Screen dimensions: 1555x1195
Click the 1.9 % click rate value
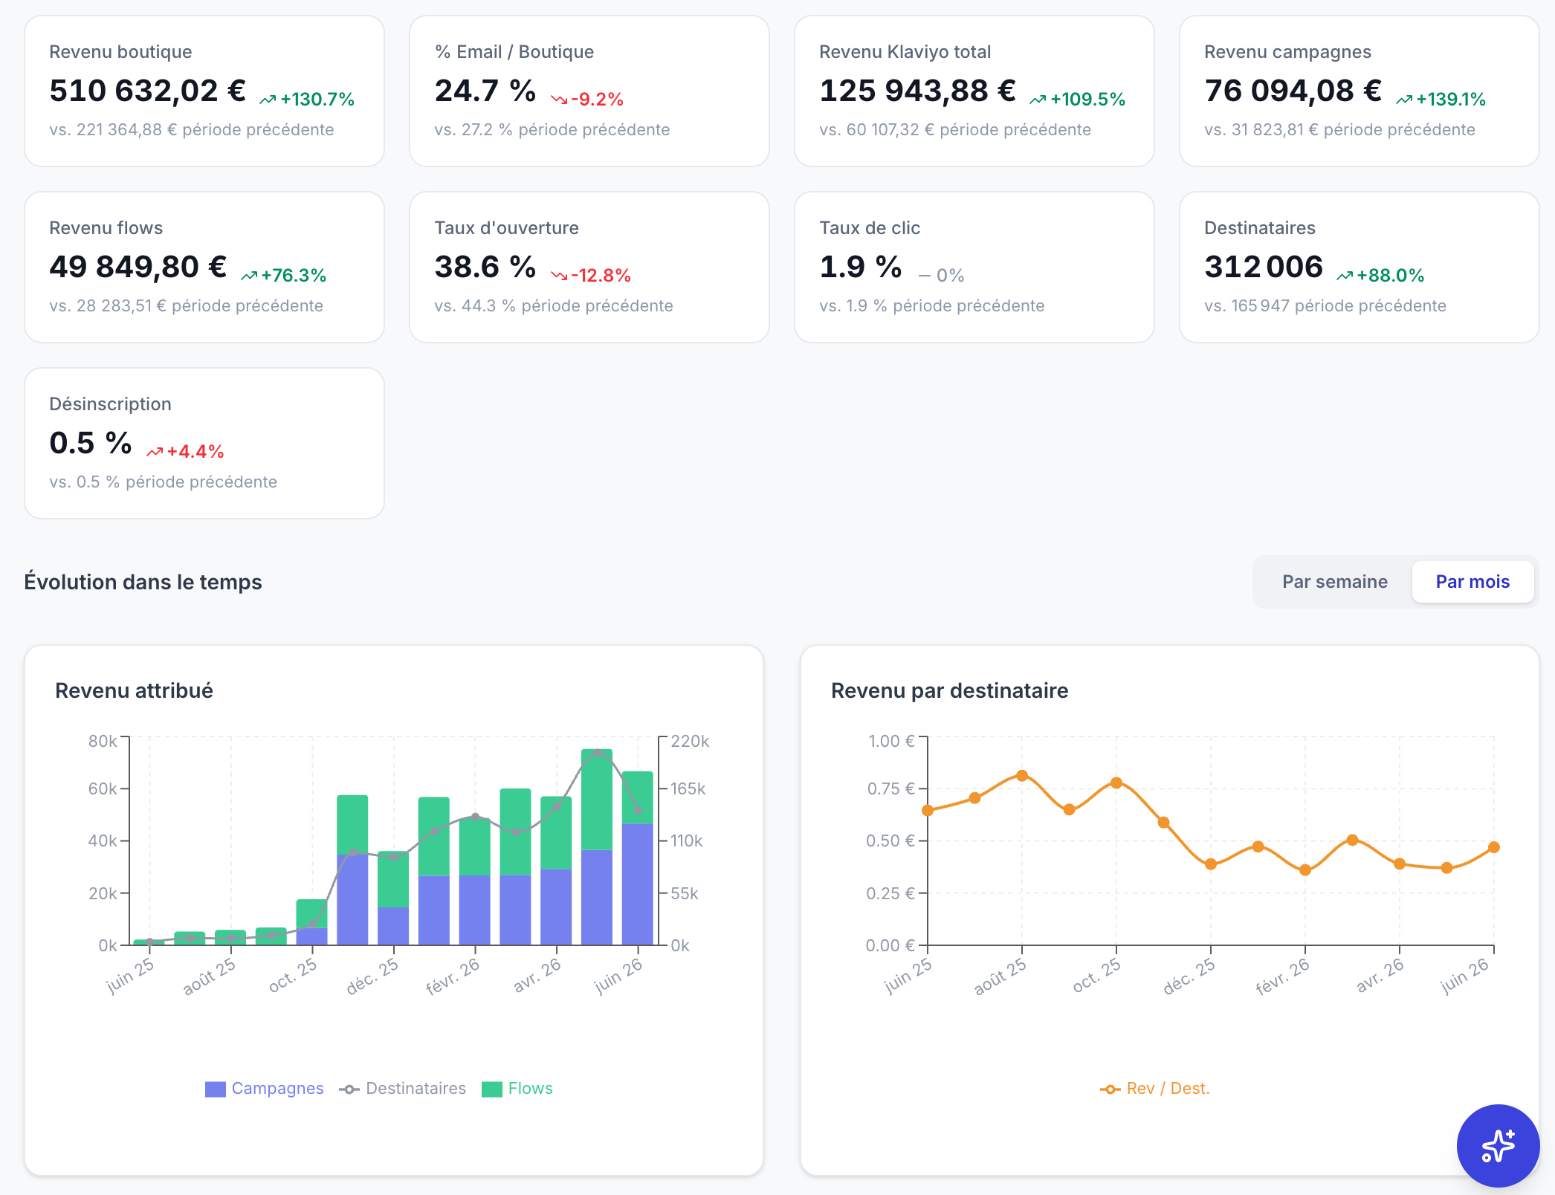(861, 267)
